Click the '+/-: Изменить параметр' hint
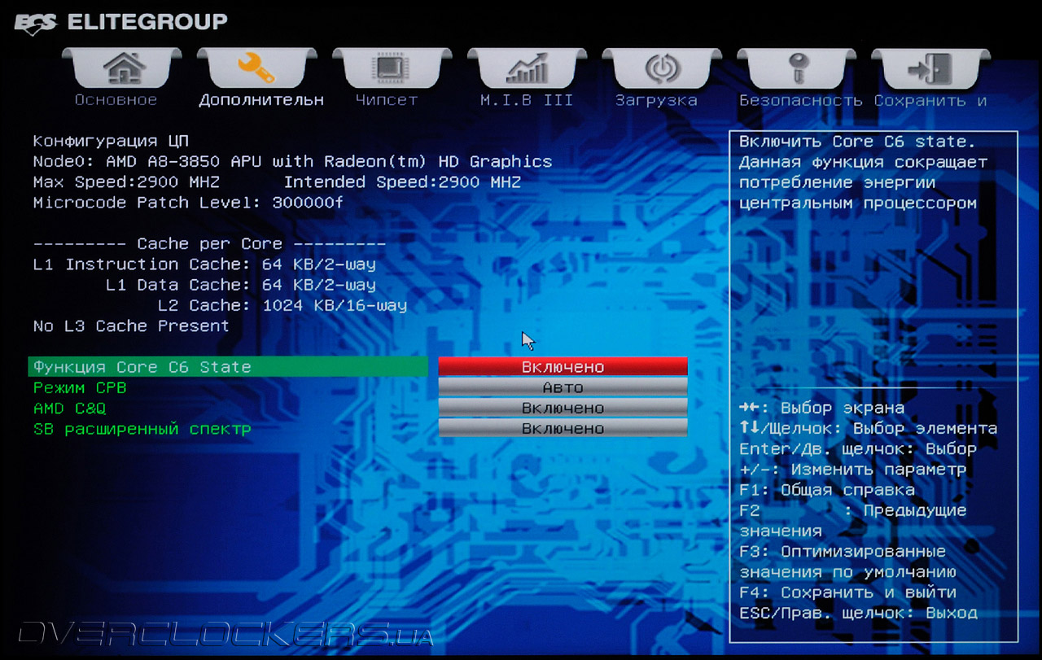The image size is (1042, 660). point(852,470)
